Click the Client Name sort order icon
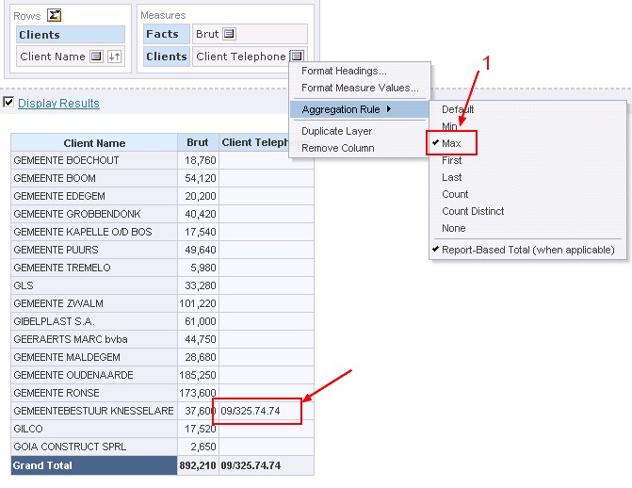 tap(114, 57)
